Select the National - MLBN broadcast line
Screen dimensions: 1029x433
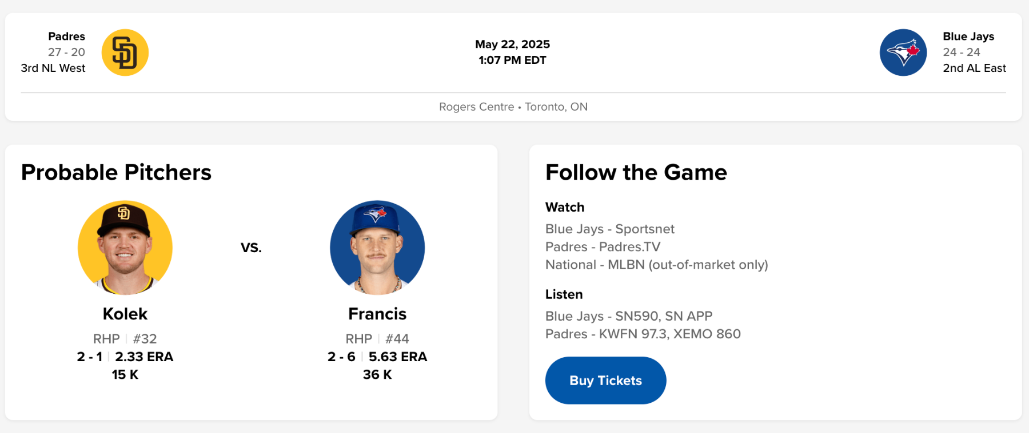click(656, 265)
